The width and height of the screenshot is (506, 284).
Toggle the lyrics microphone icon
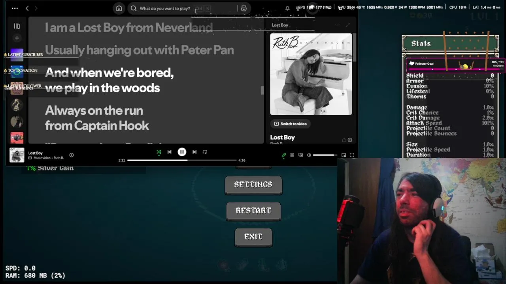click(284, 155)
